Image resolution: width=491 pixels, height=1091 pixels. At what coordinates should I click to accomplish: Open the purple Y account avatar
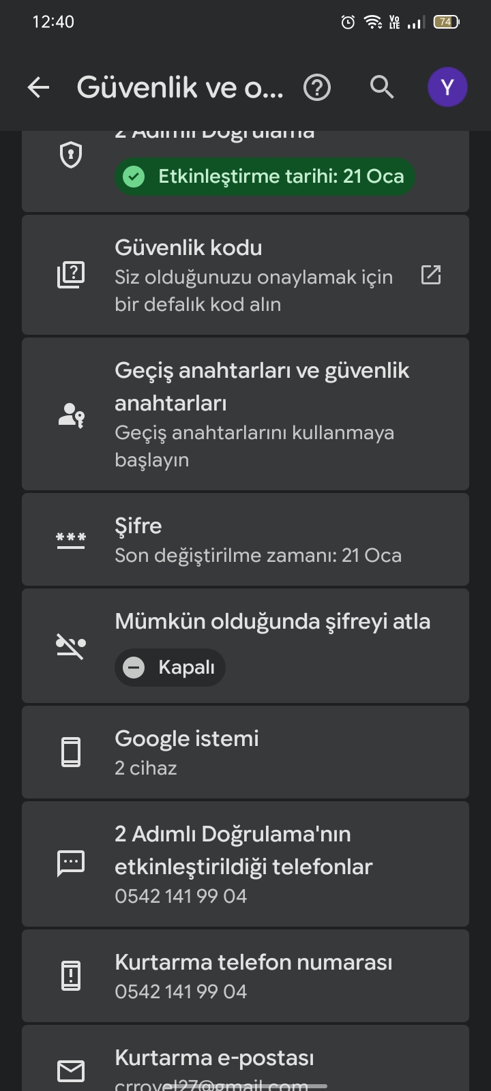(x=447, y=87)
